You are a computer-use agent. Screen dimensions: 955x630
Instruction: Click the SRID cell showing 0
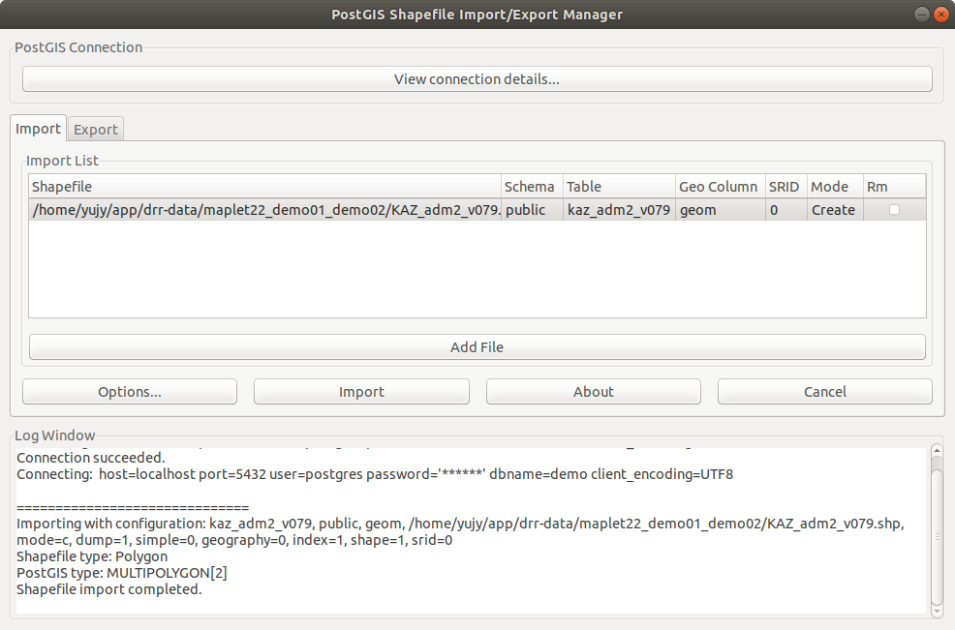785,210
